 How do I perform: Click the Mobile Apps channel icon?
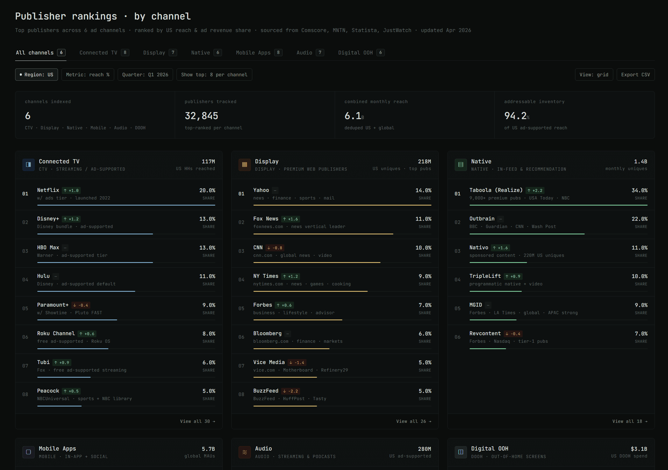(29, 452)
